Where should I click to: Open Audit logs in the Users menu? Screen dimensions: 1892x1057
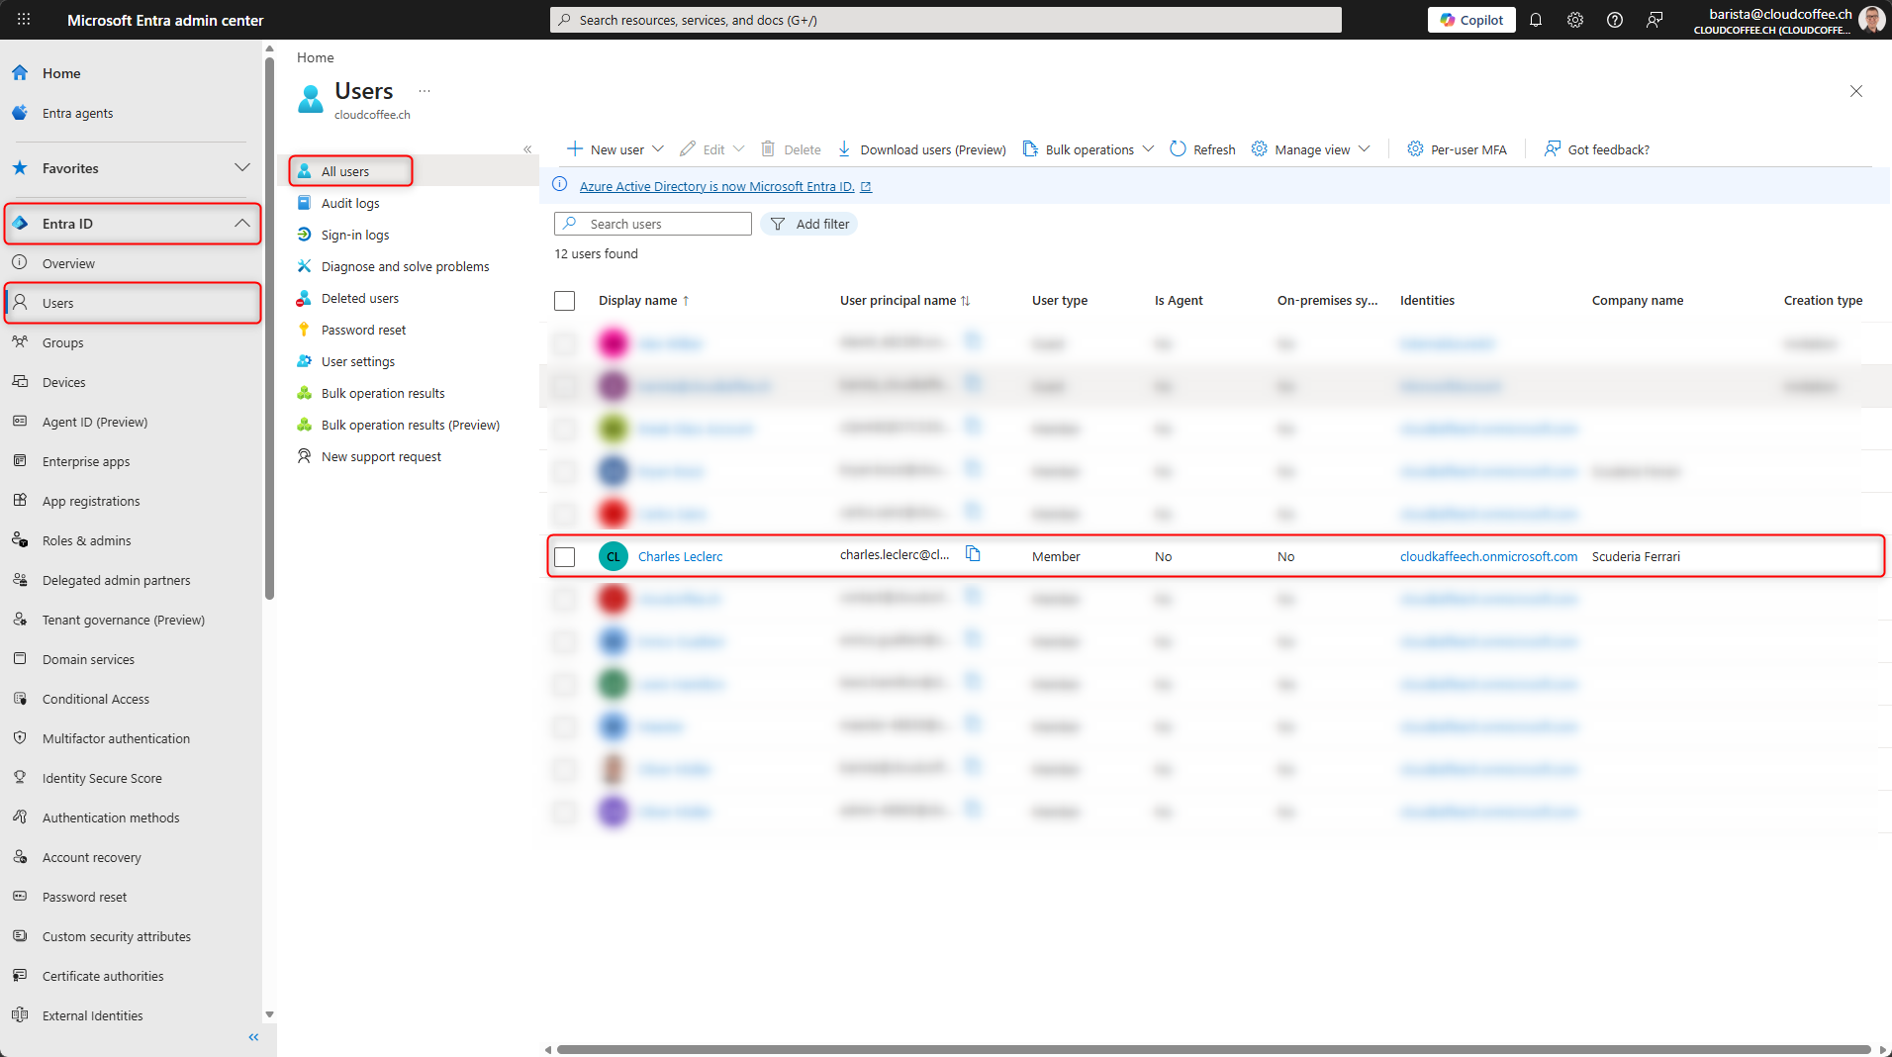pos(350,203)
